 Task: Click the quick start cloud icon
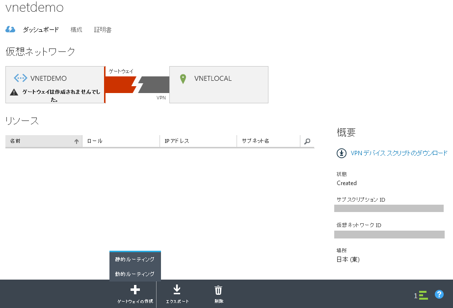pyautogui.click(x=10, y=29)
